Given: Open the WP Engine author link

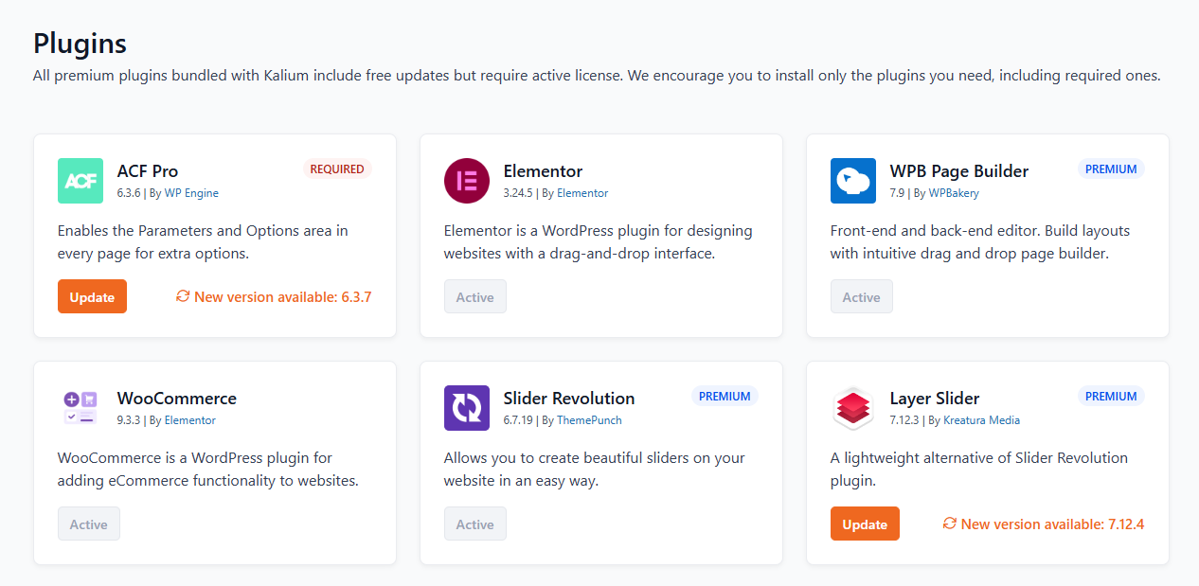Looking at the screenshot, I should click(x=191, y=193).
